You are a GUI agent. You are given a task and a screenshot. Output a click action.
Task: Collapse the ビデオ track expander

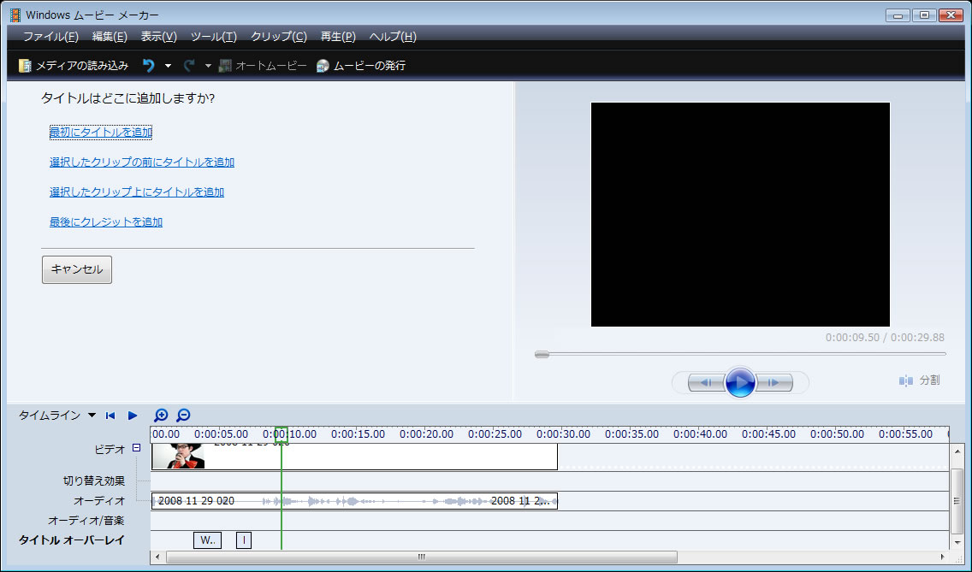136,448
